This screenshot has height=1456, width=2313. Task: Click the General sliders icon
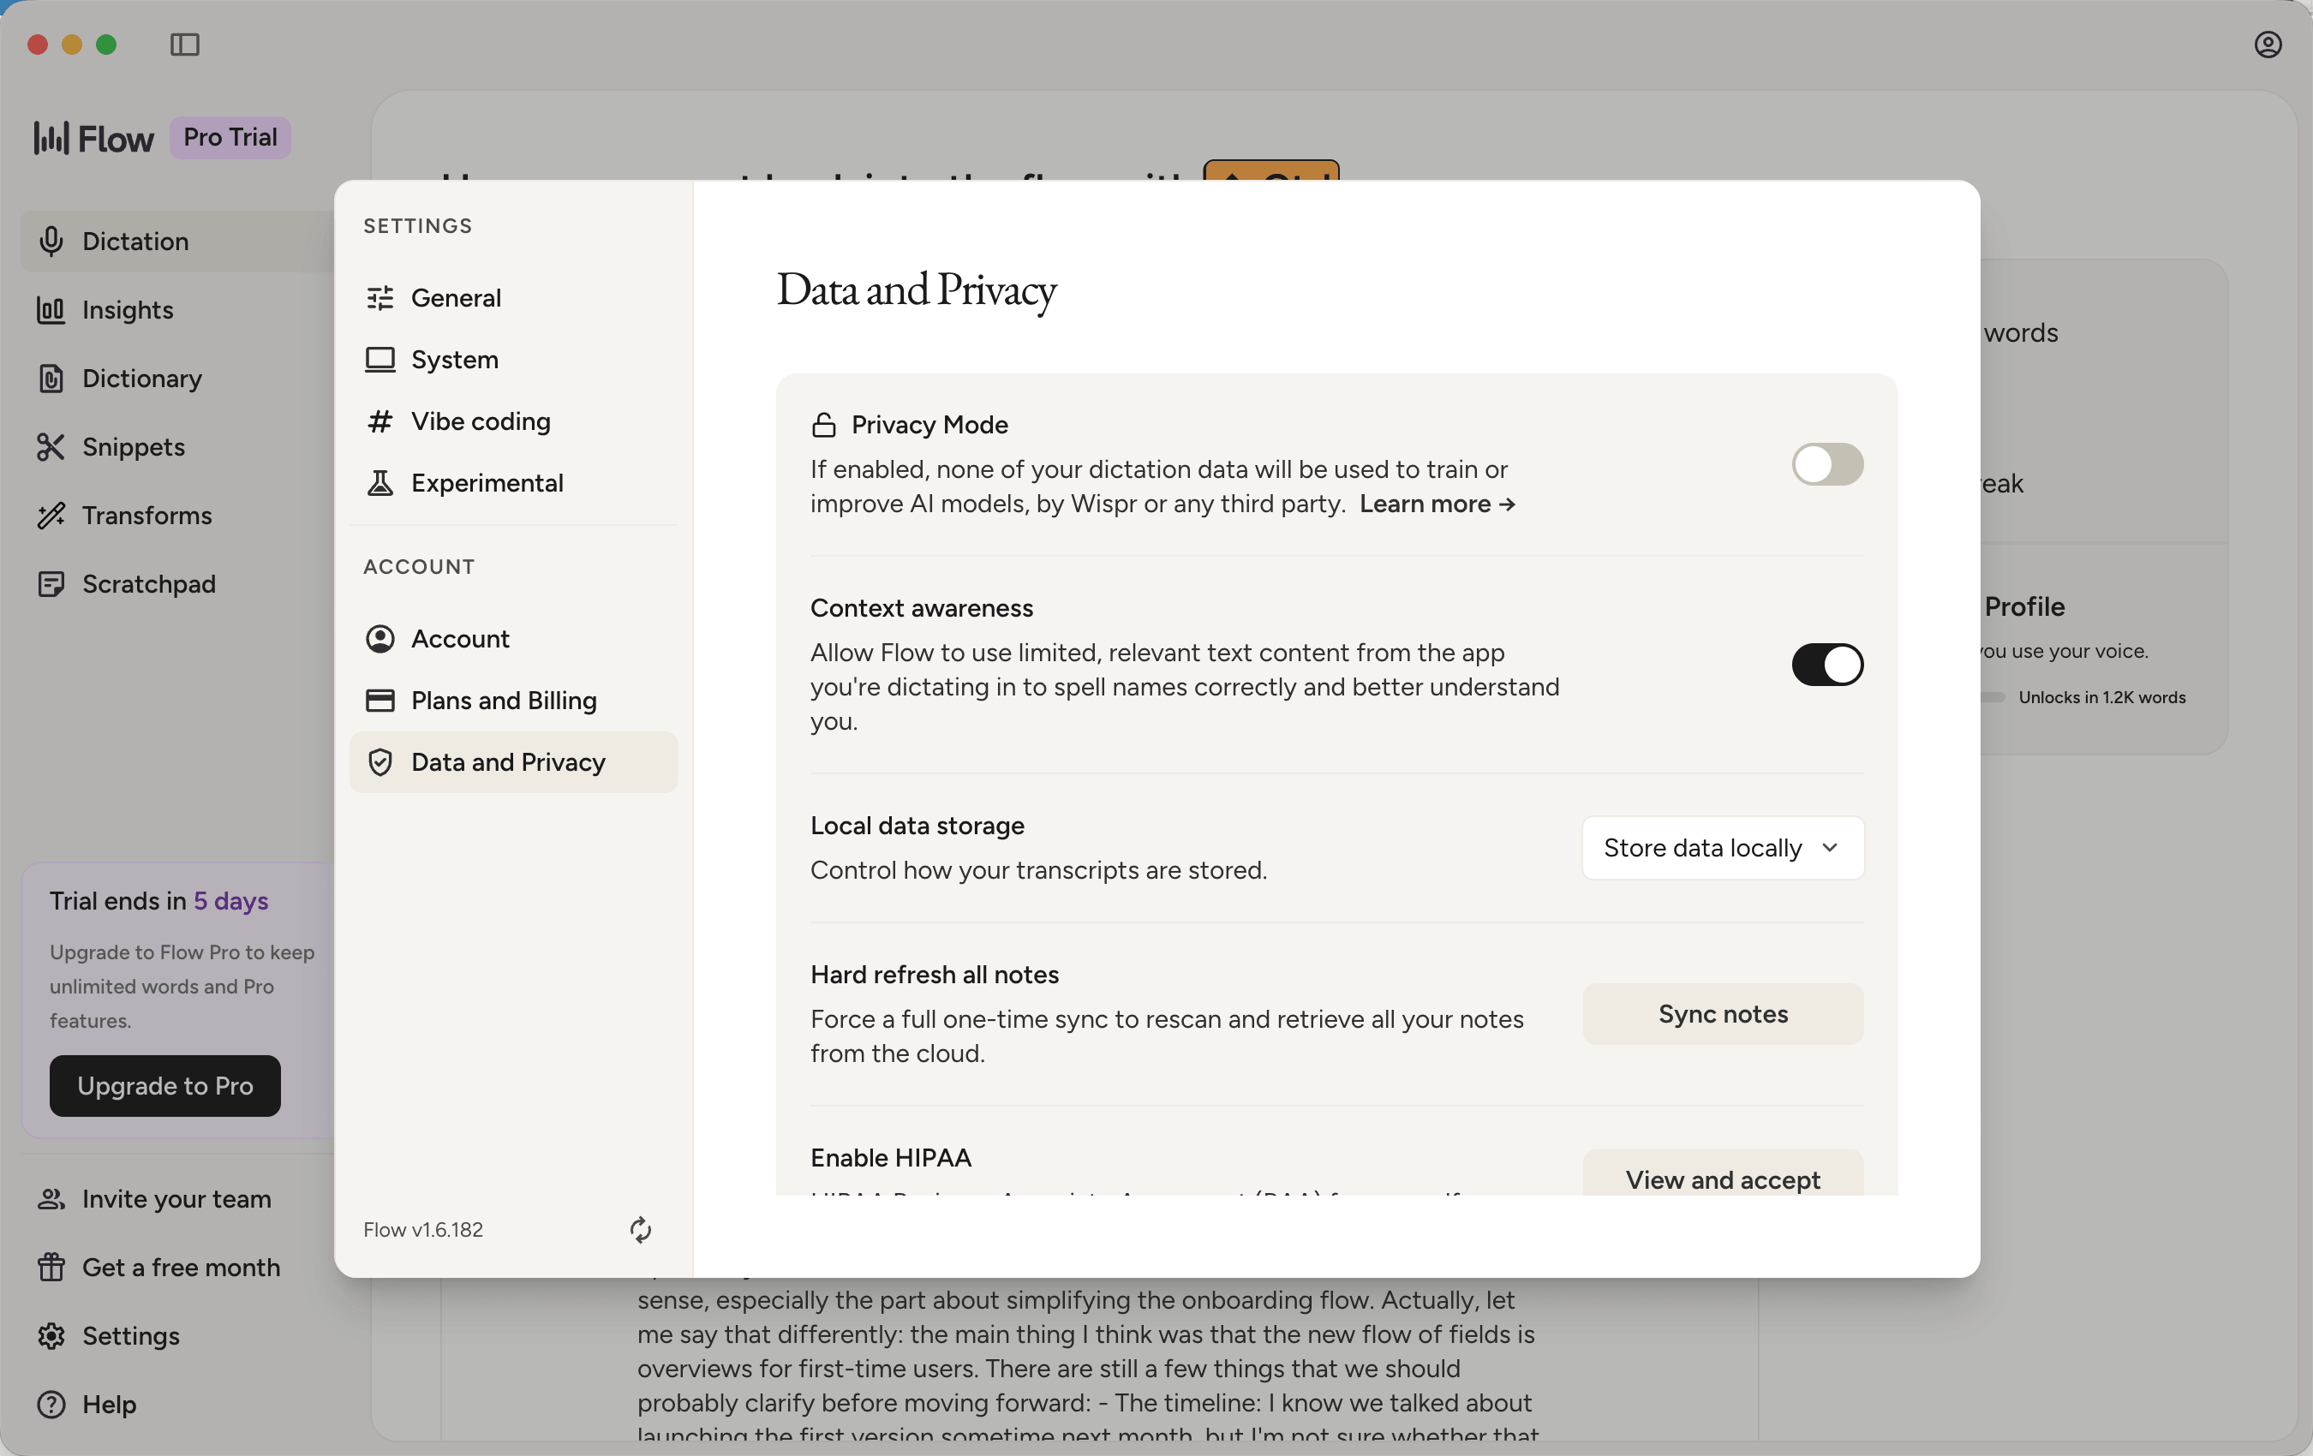point(380,298)
